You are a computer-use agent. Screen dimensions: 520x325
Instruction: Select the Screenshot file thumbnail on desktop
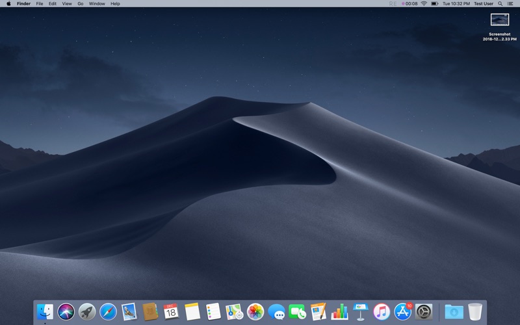500,19
